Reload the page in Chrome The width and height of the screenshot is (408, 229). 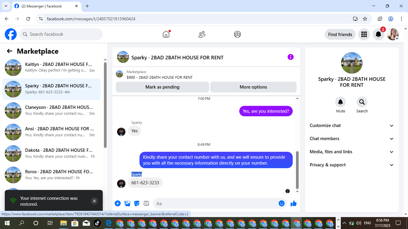tap(28, 19)
